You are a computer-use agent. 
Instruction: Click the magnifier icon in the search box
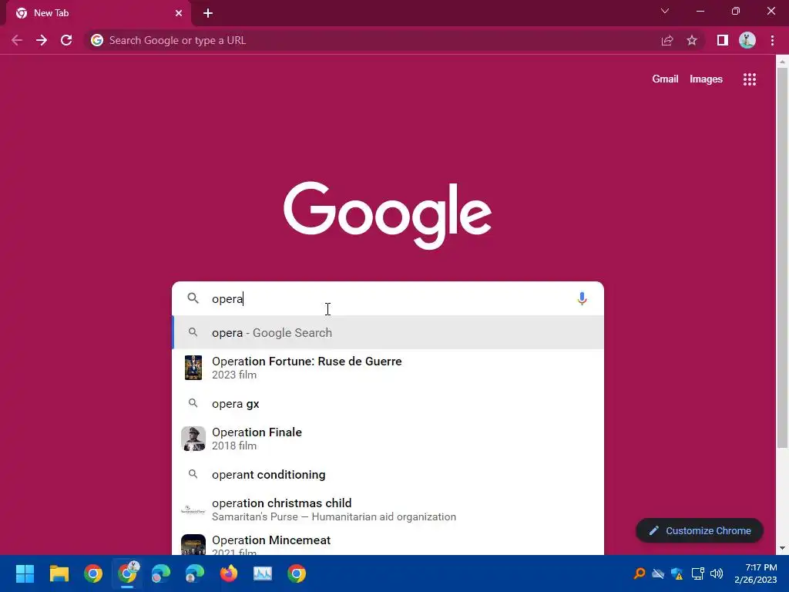coord(193,298)
